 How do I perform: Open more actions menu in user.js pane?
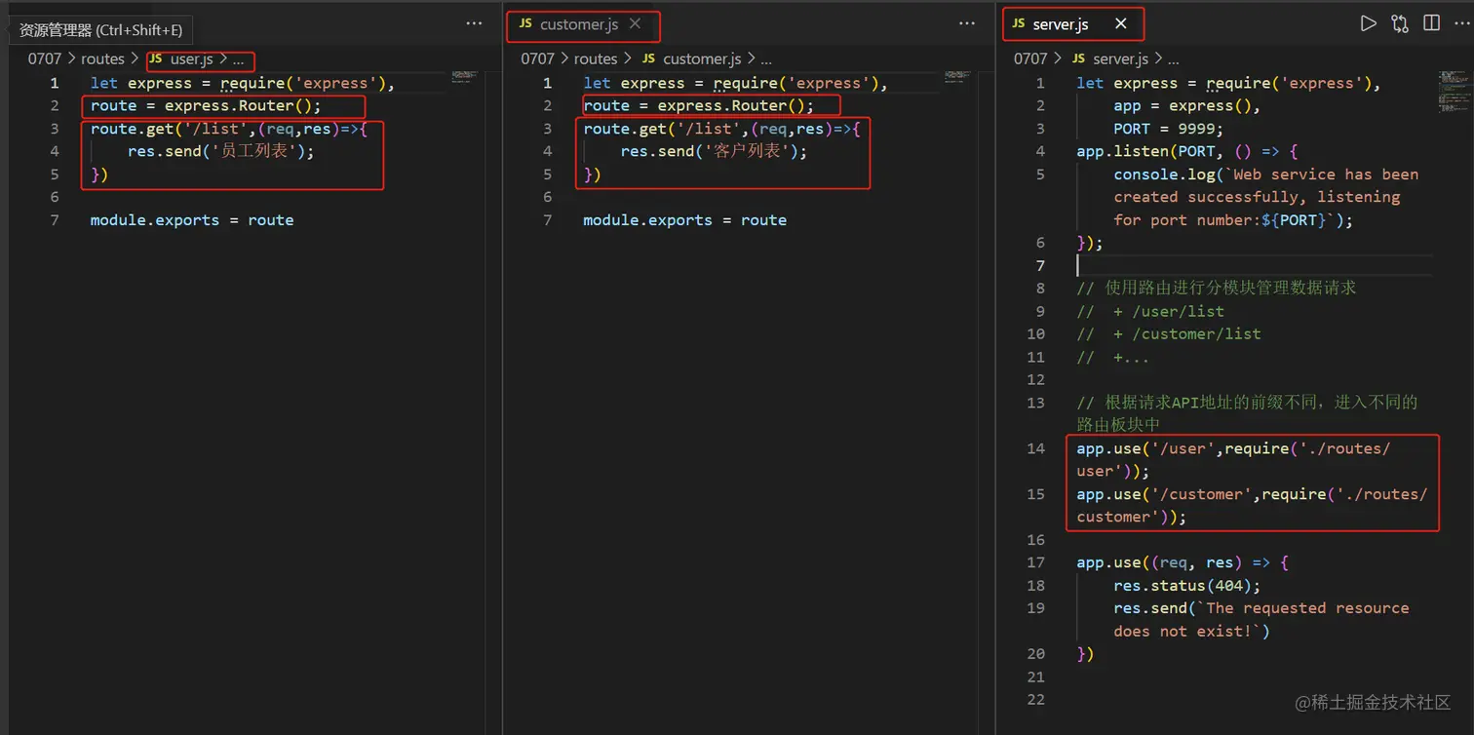474,23
